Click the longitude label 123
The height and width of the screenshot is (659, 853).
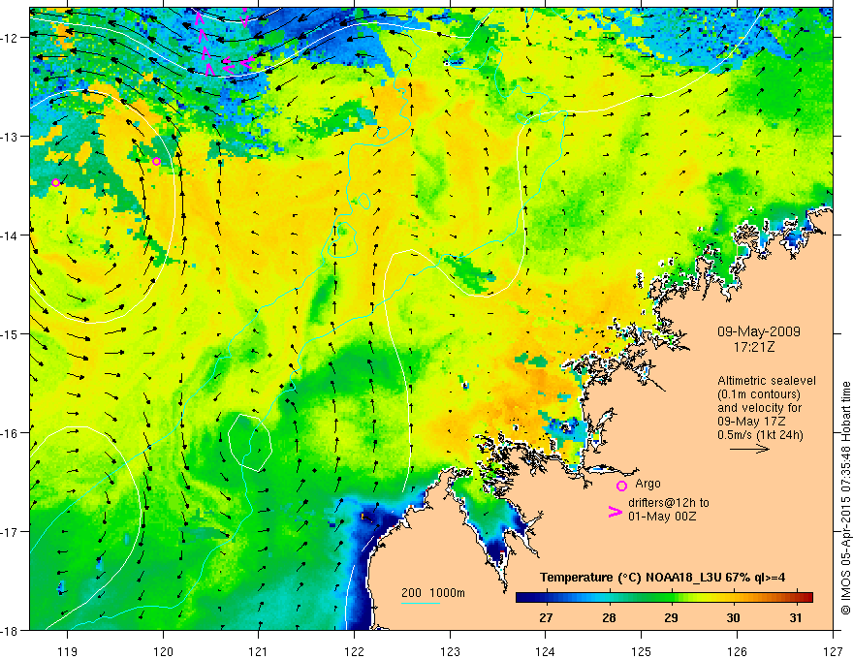tap(450, 652)
